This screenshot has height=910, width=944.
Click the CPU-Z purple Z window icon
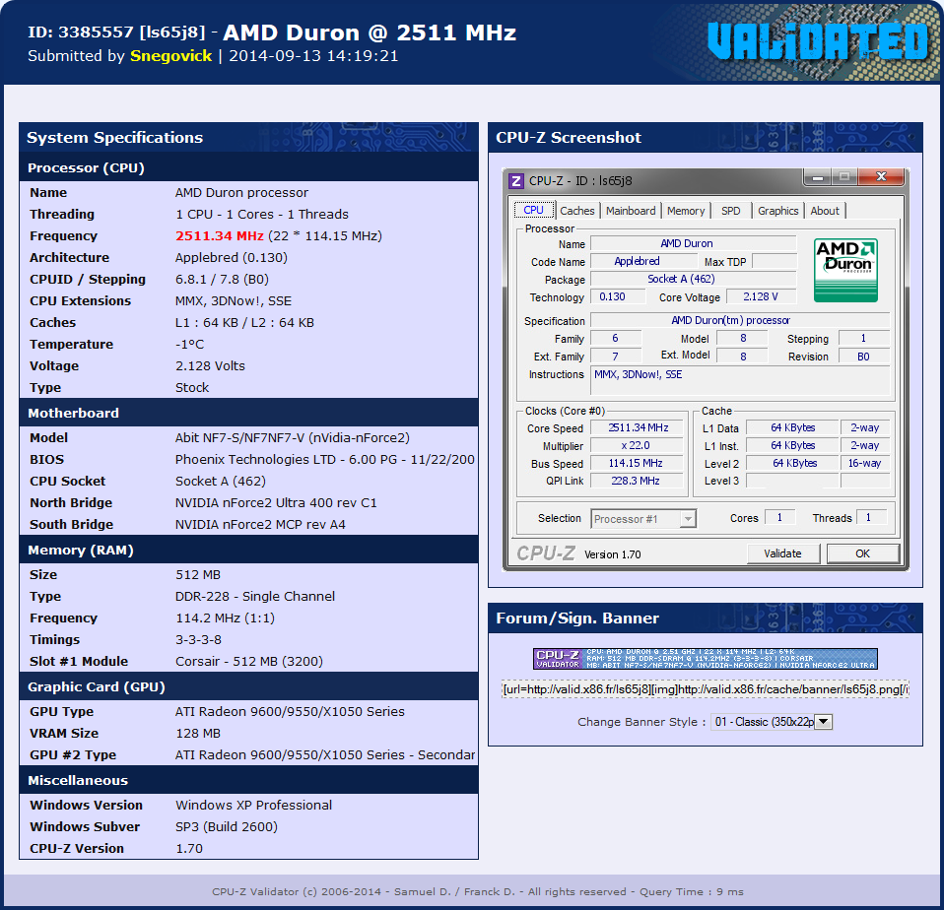point(516,180)
